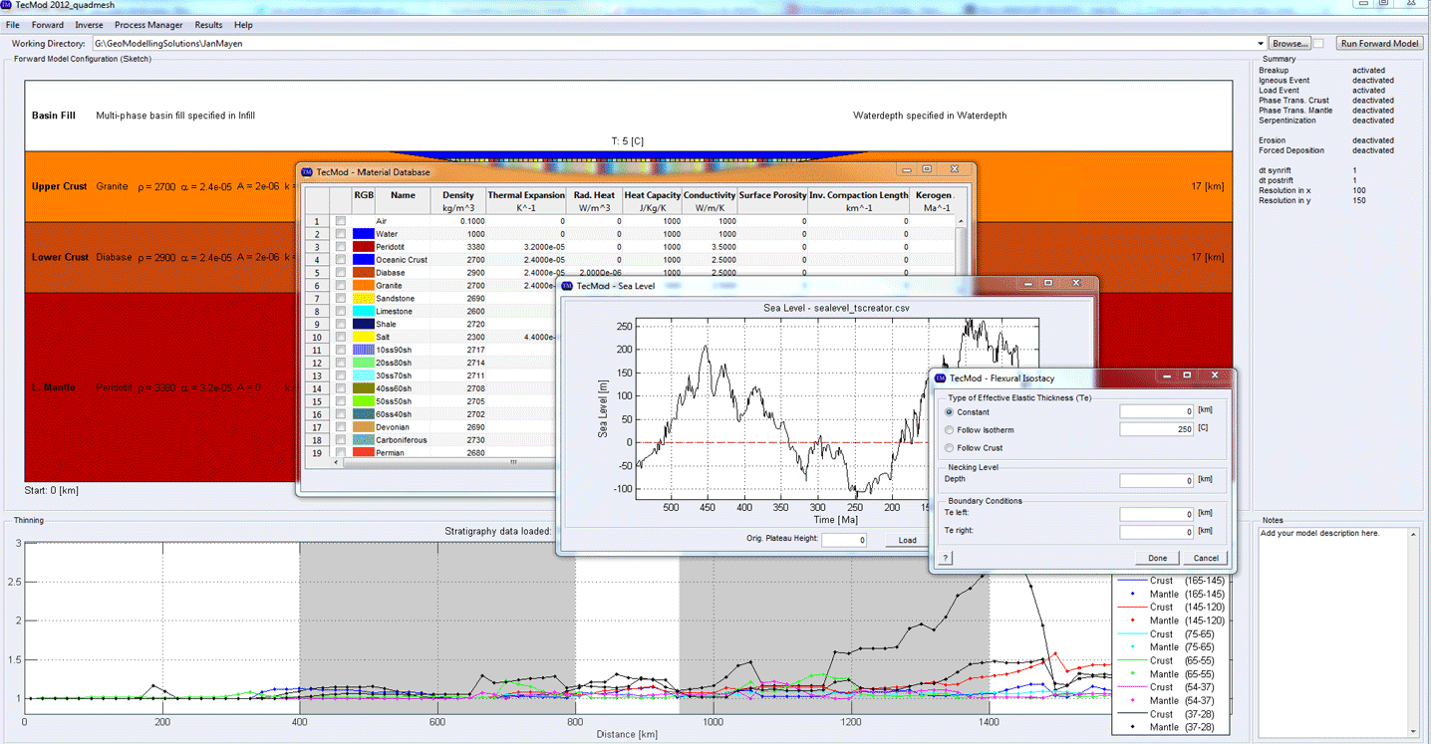The image size is (1431, 744).
Task: Click the Orig. Plateau Height input field
Action: 843,540
